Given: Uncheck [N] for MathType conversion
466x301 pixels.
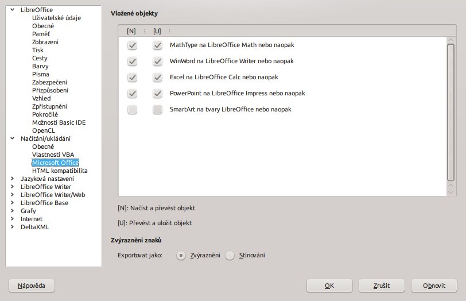Looking at the screenshot, I should (x=132, y=45).
